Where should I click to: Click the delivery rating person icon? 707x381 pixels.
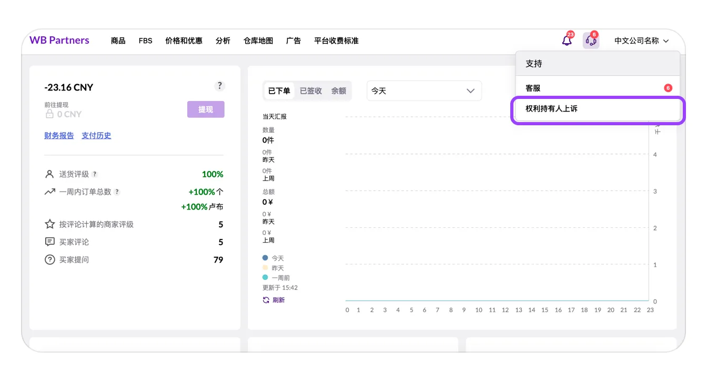49,174
